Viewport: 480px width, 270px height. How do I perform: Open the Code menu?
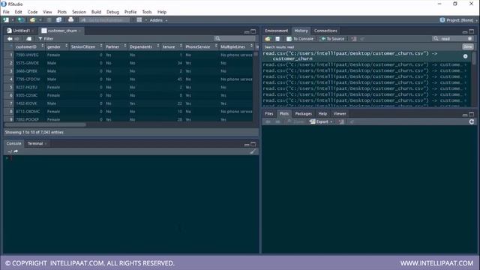32,12
